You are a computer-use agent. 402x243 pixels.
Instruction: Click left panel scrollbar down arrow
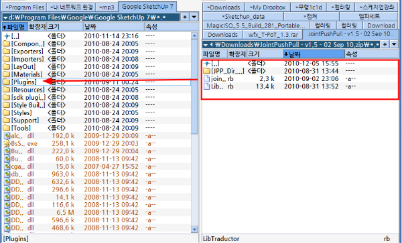(x=194, y=229)
